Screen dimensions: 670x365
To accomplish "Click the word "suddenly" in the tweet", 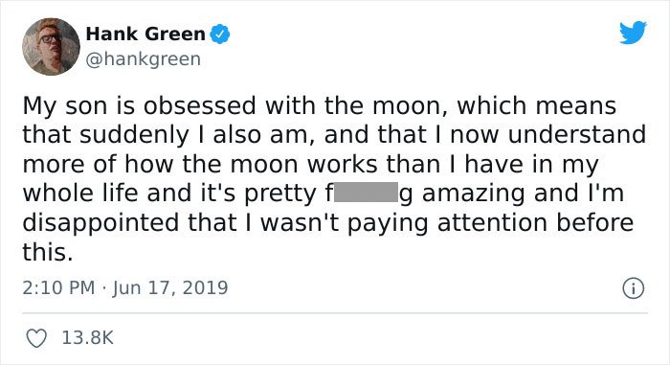I will pyautogui.click(x=134, y=136).
